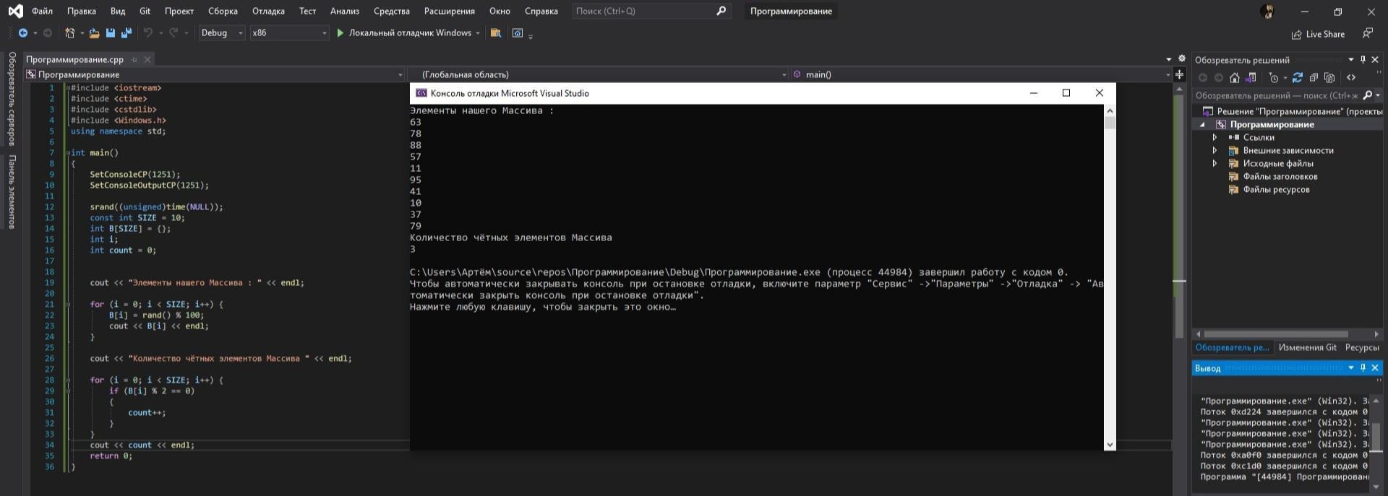Open the (Глобальная область) scope dropdown

pos(784,74)
